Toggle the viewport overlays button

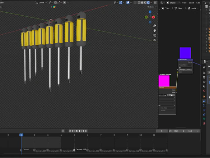[128, 3]
